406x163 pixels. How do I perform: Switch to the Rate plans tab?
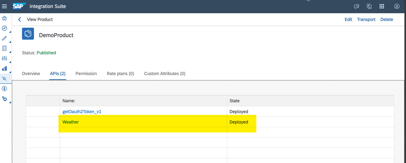[x=120, y=74]
